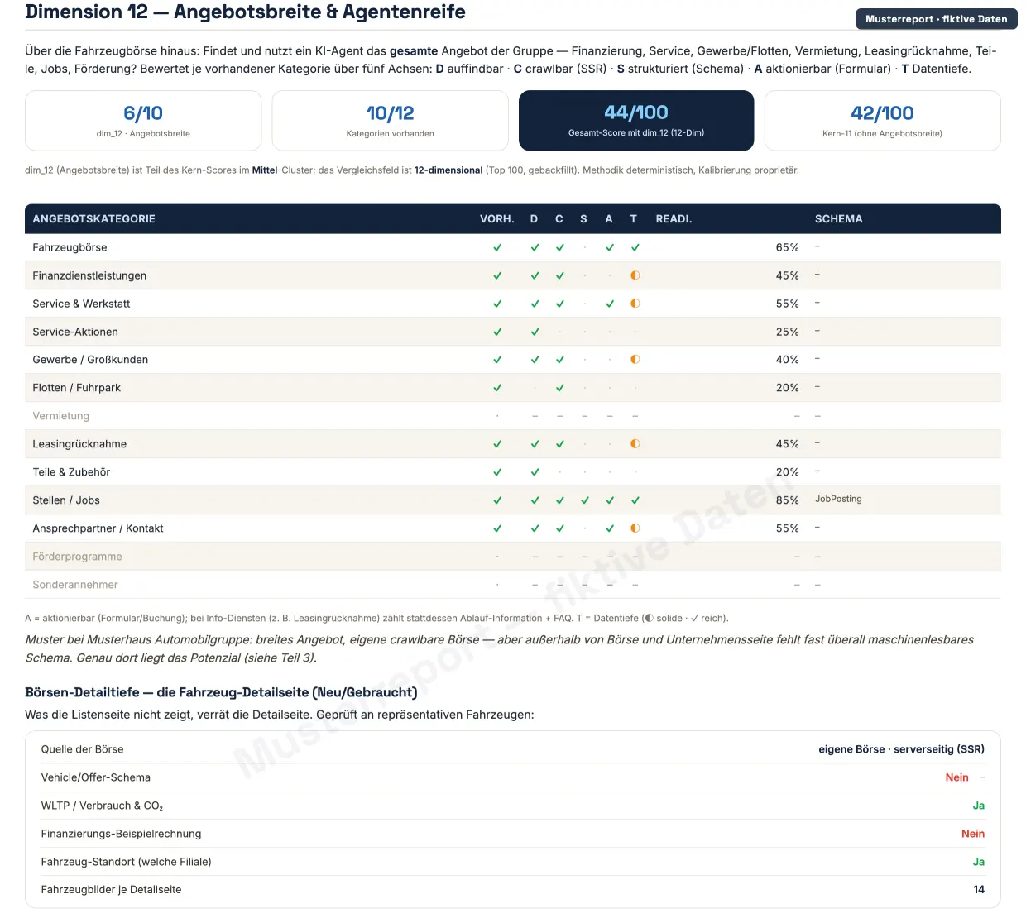The image size is (1026, 923).
Task: Click the Gewerbe / Großkunden row label
Action: (x=90, y=360)
